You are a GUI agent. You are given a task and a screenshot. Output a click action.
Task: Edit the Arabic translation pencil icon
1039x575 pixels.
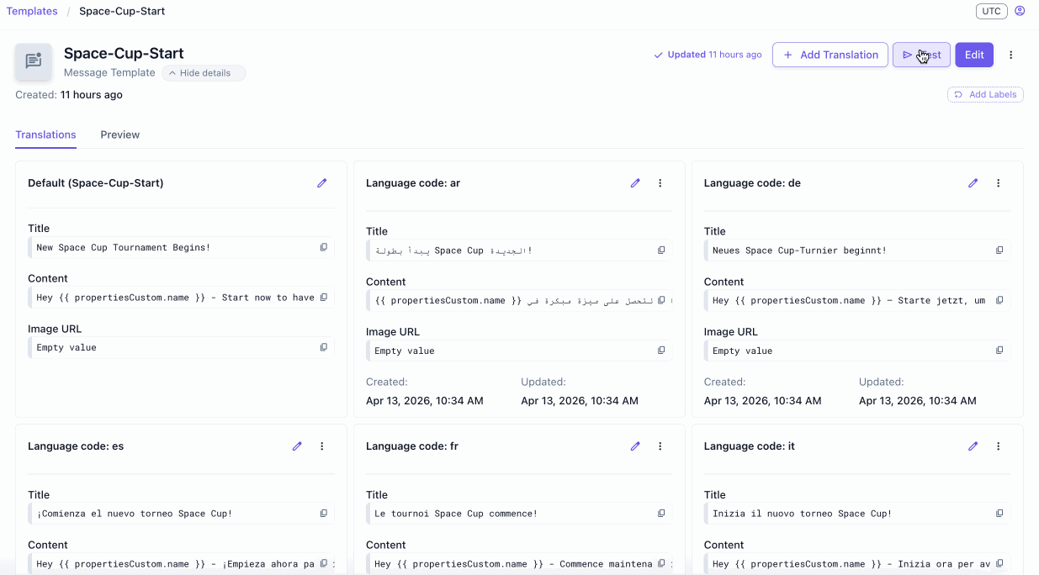coord(635,183)
